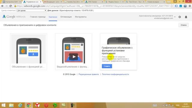Play the video app install ad thumbnail

click(73, 57)
